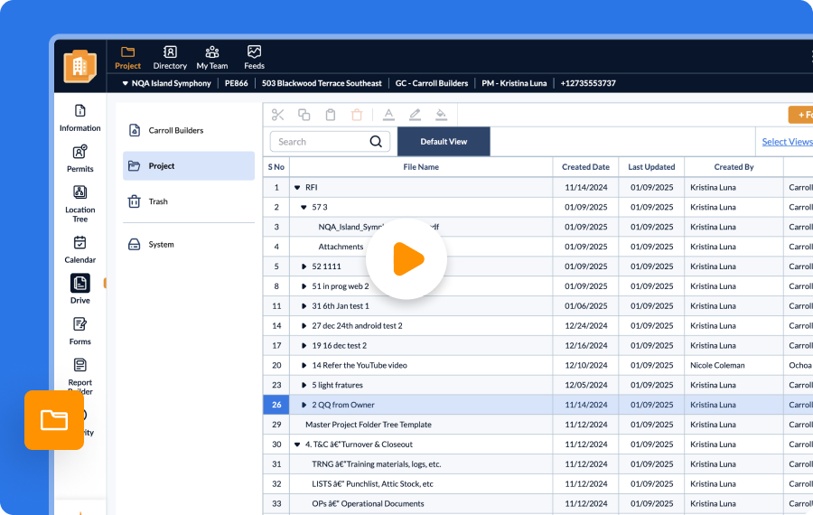Open the Report Builder sidebar section
Screen dimensions: 813x515
(x=79, y=377)
